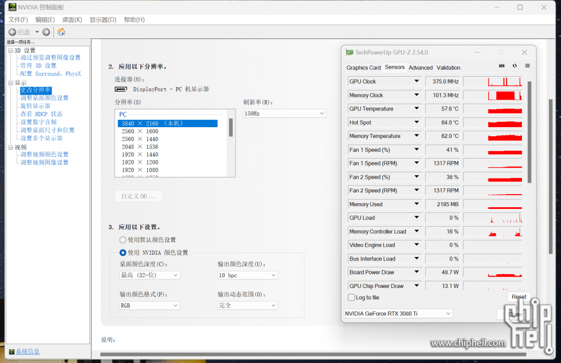
Task: Click the Reset button in GPU-Z
Action: 519,297
